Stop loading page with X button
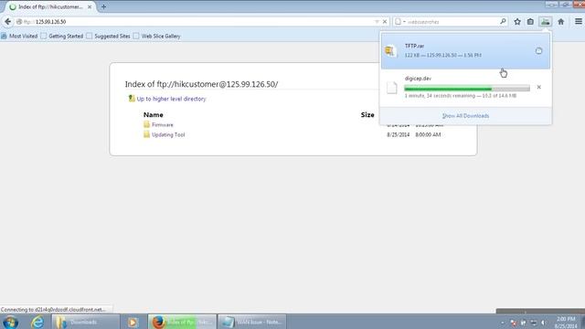This screenshot has width=585, height=329. coord(385,22)
